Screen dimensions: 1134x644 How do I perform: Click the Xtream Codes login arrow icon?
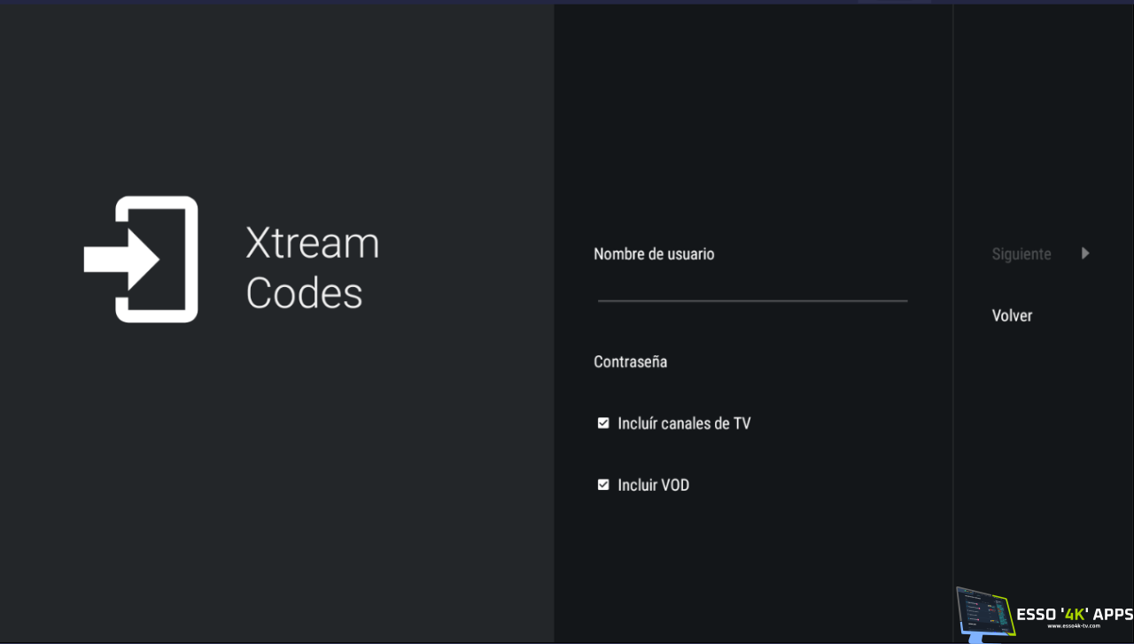141,259
